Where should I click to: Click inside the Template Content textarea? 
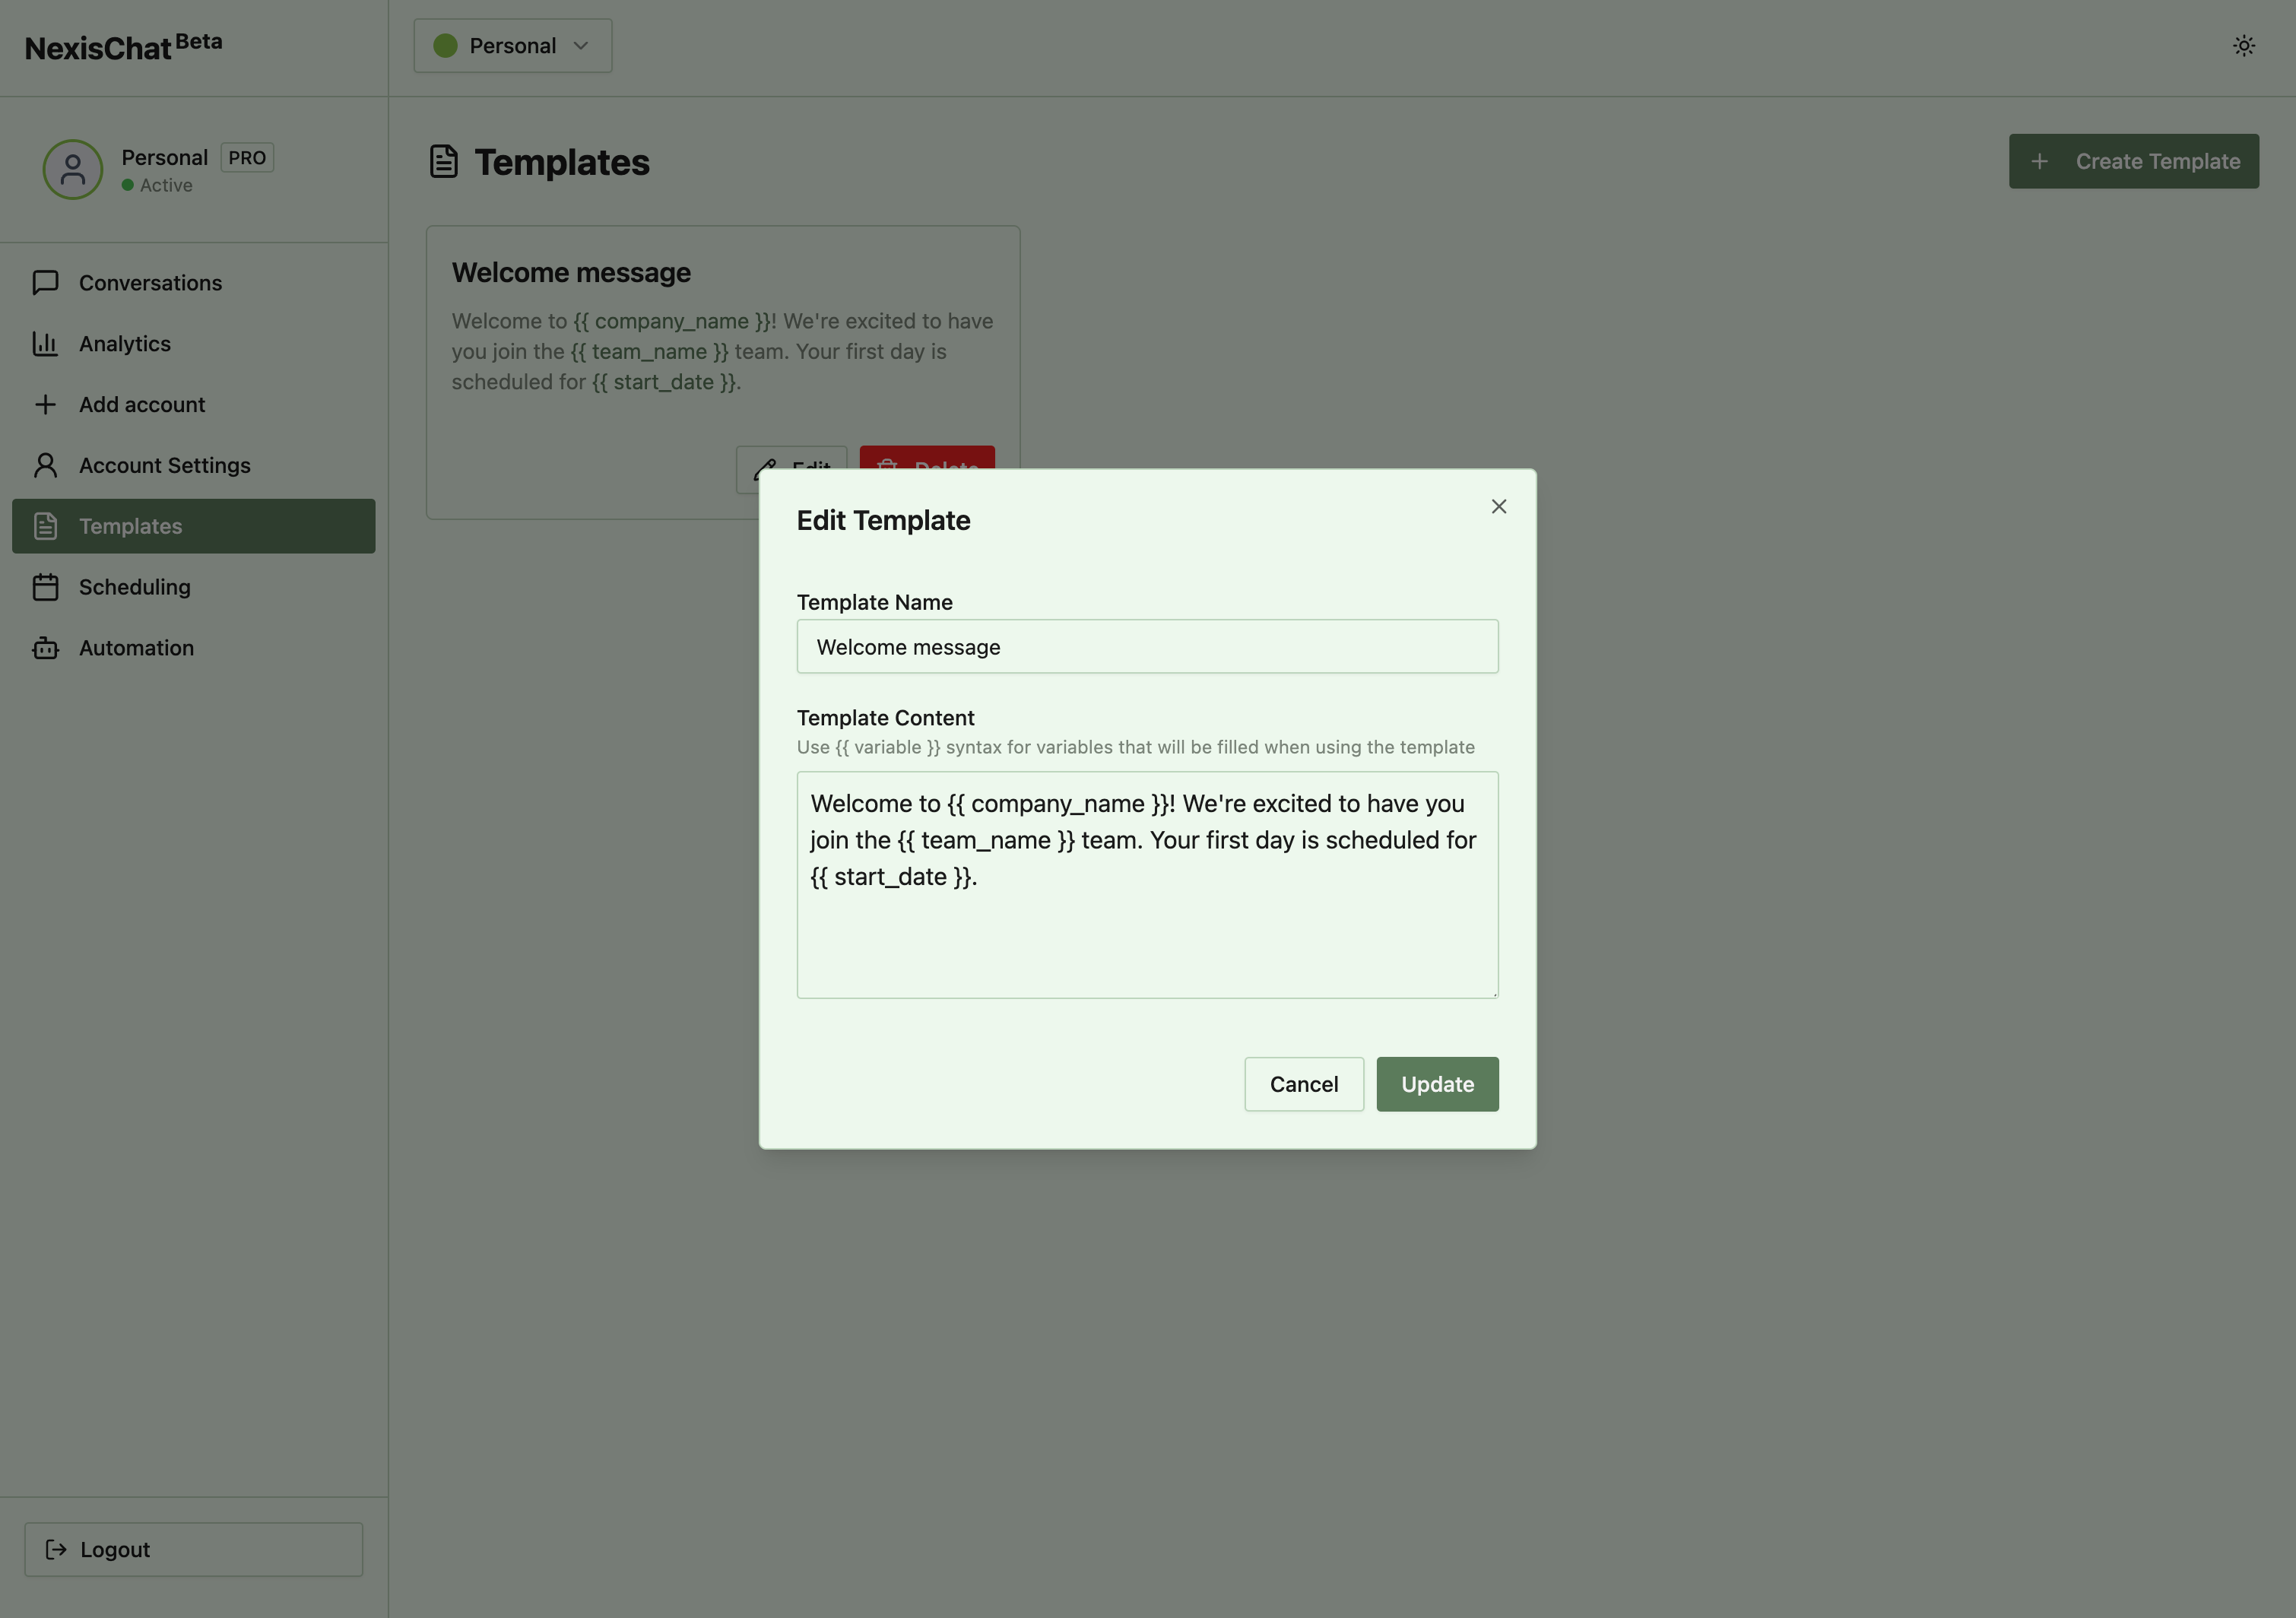tap(1147, 885)
